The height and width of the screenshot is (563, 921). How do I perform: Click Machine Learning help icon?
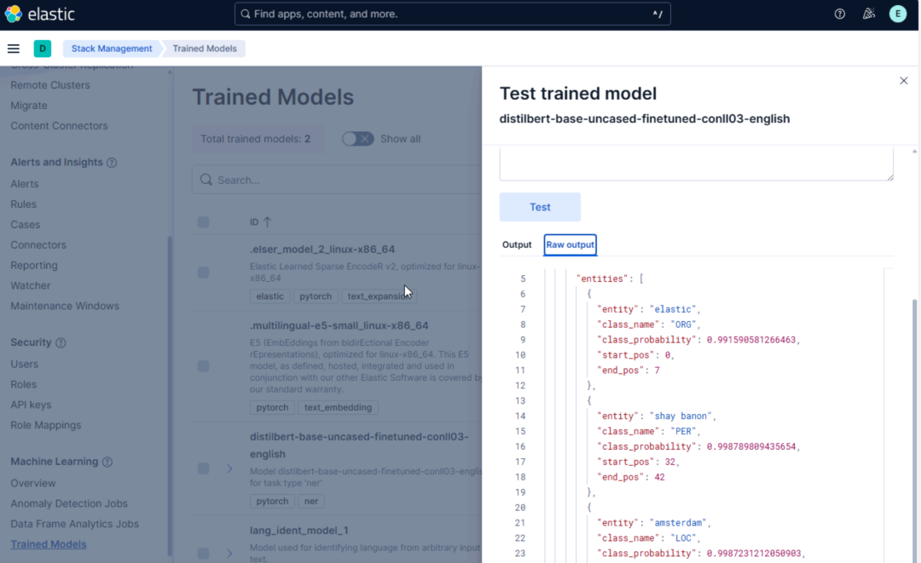[107, 462]
